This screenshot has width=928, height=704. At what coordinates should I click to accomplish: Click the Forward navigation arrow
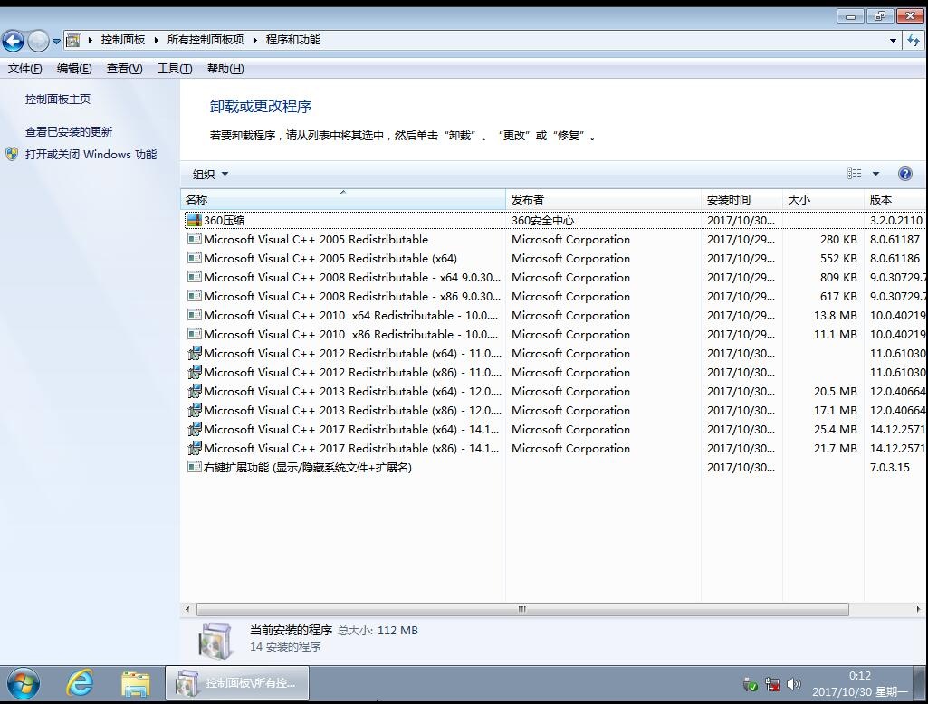(x=38, y=41)
